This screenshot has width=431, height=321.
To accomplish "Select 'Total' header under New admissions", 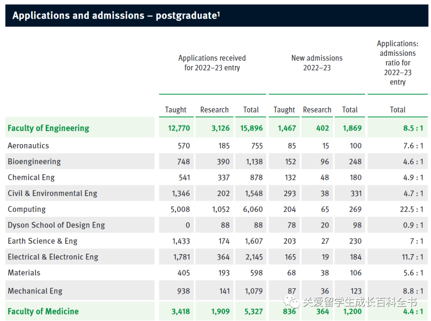I will [x=350, y=110].
